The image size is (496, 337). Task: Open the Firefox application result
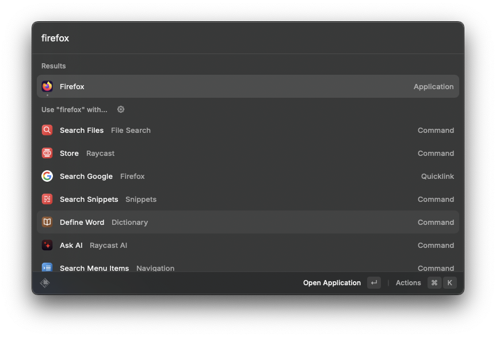(248, 86)
